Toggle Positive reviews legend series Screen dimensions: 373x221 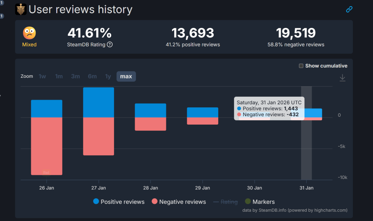coord(119,202)
